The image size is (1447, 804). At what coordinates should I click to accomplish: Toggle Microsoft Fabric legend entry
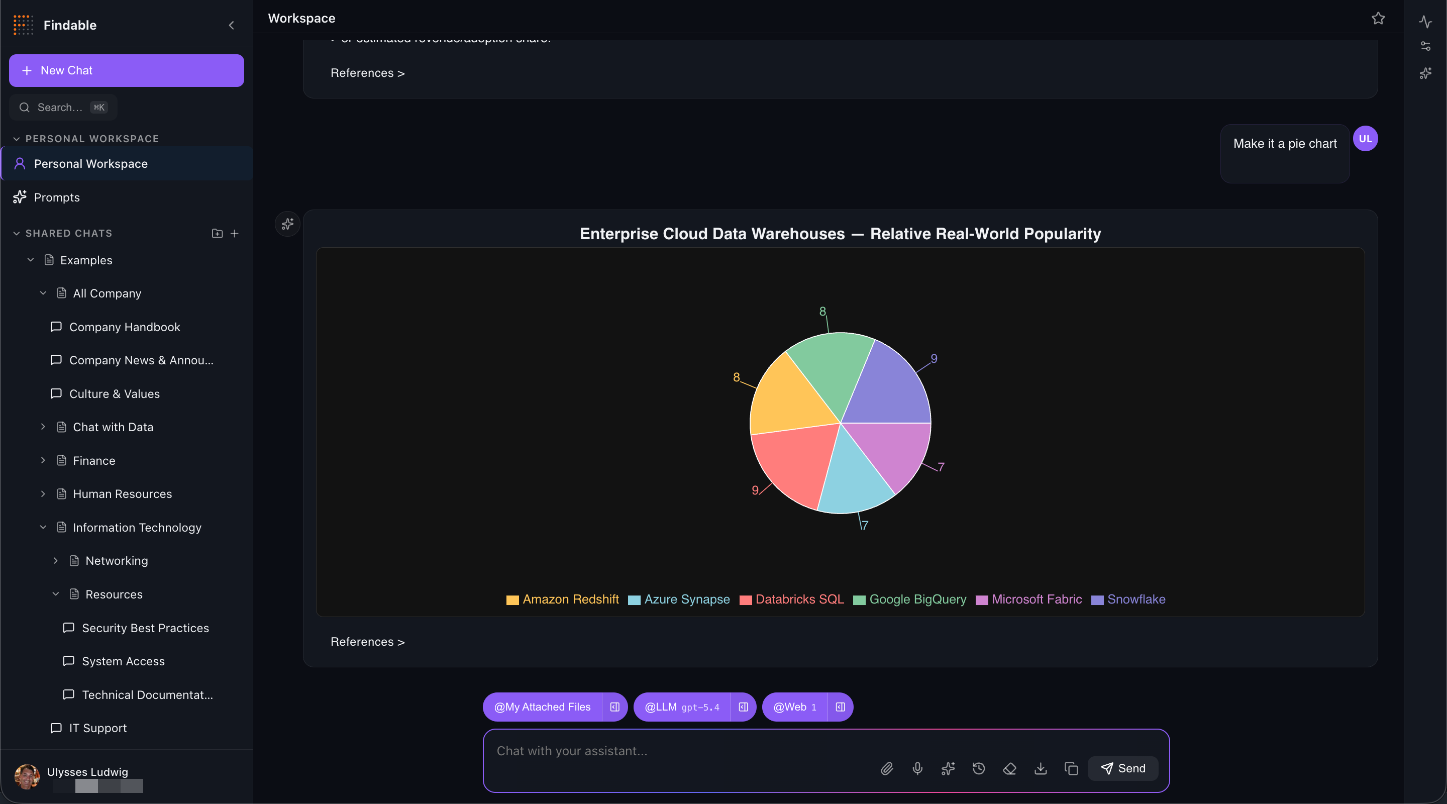pos(1028,599)
